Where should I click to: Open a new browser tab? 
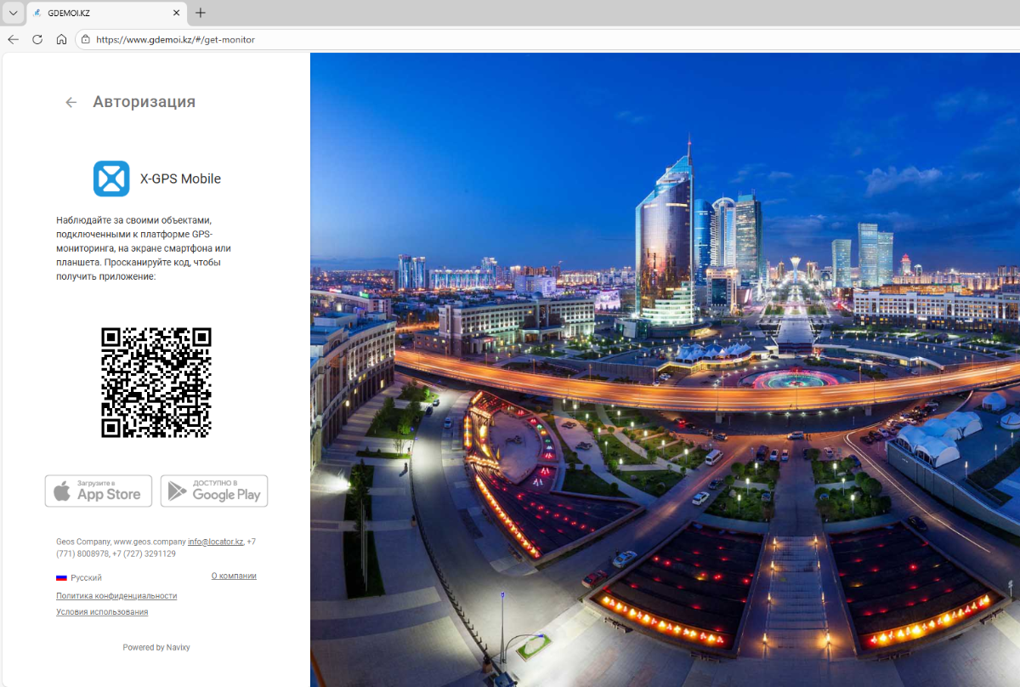[201, 14]
